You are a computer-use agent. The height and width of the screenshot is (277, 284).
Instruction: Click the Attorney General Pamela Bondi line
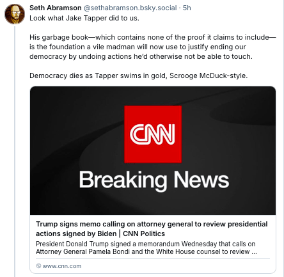click(x=146, y=251)
